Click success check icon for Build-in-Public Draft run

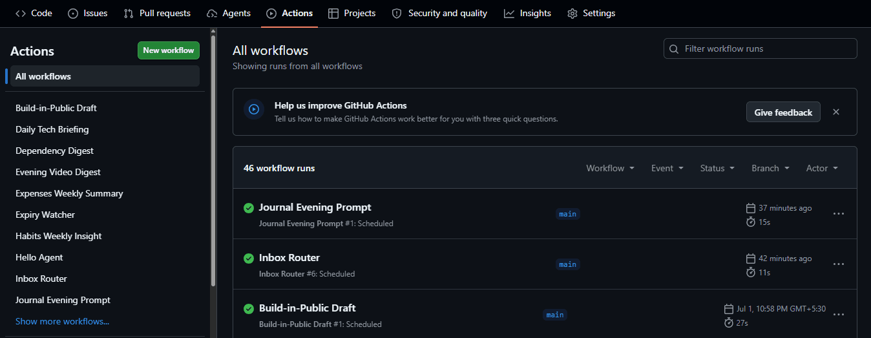point(249,309)
